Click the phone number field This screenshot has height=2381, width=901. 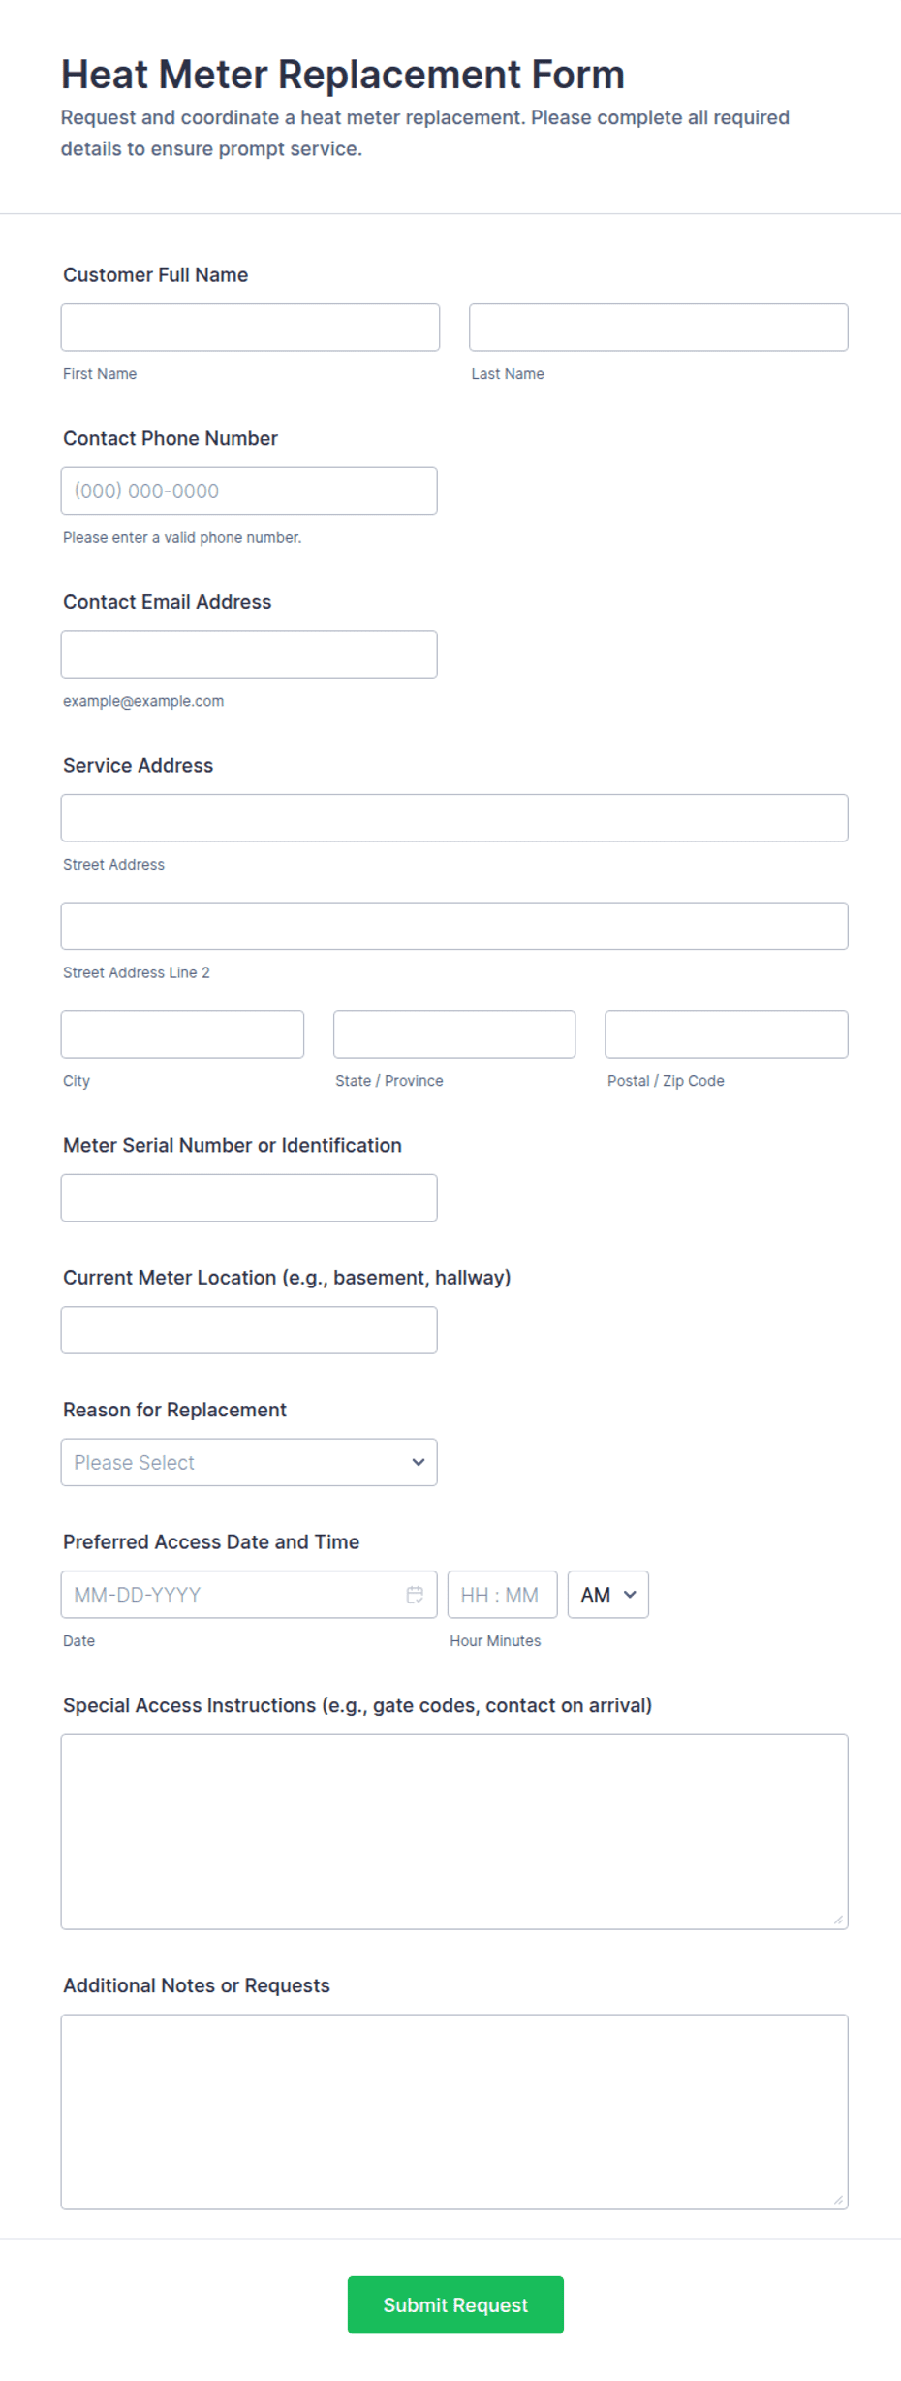click(x=249, y=492)
